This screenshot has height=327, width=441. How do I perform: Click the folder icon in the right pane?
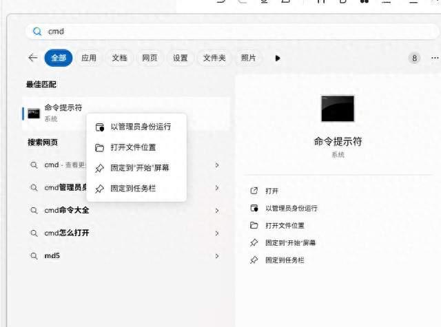(254, 225)
